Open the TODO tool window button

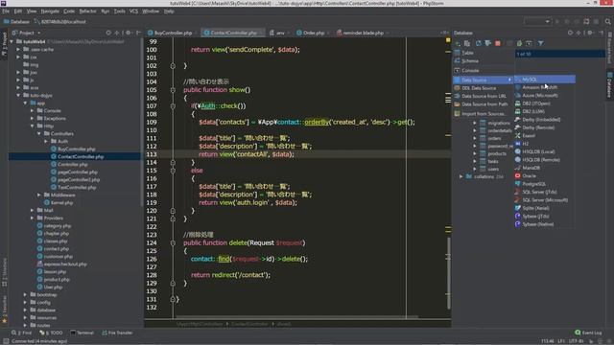tap(51, 333)
